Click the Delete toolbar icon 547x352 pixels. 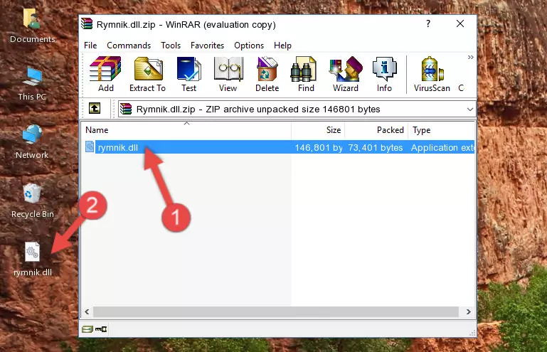(x=267, y=74)
